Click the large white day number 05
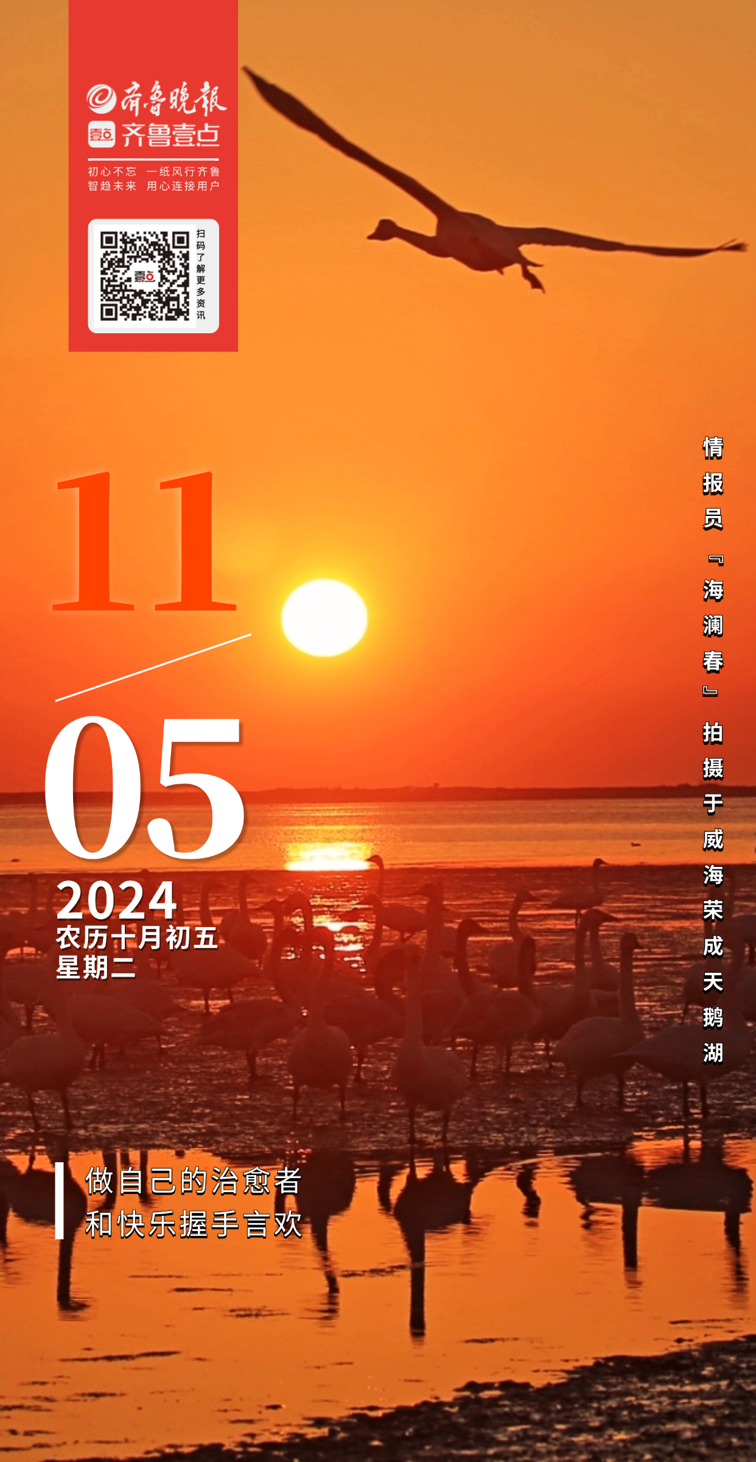 click(x=145, y=788)
